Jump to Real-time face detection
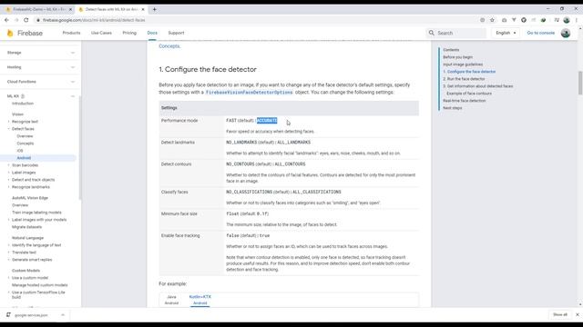 pyautogui.click(x=464, y=101)
